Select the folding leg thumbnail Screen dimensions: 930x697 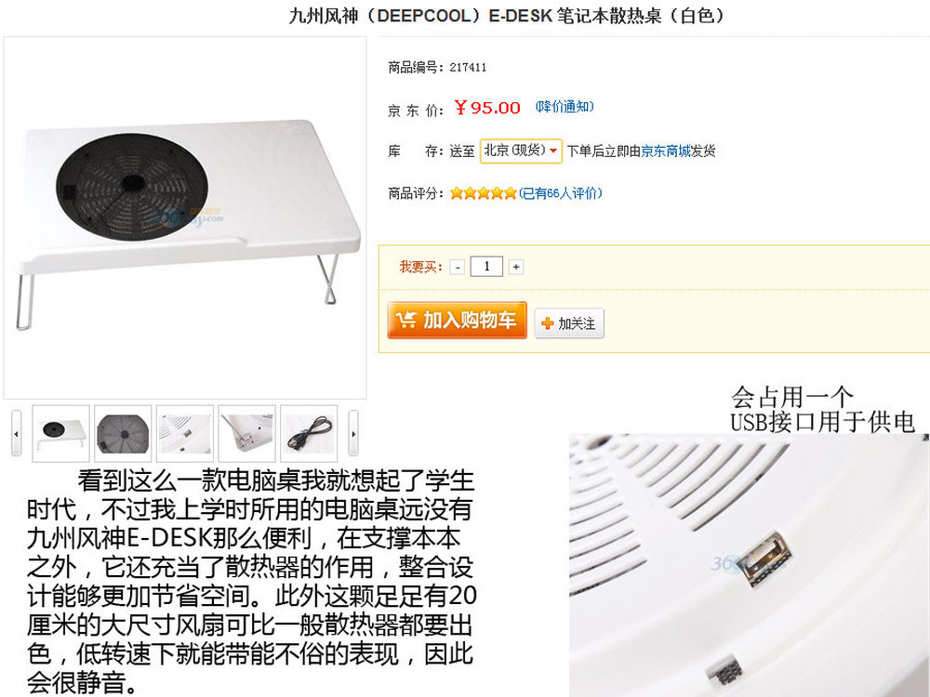pos(246,433)
